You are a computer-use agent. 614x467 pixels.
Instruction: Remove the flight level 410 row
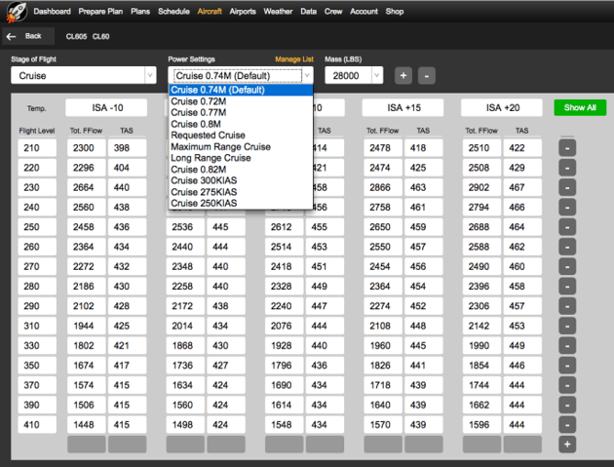(567, 425)
